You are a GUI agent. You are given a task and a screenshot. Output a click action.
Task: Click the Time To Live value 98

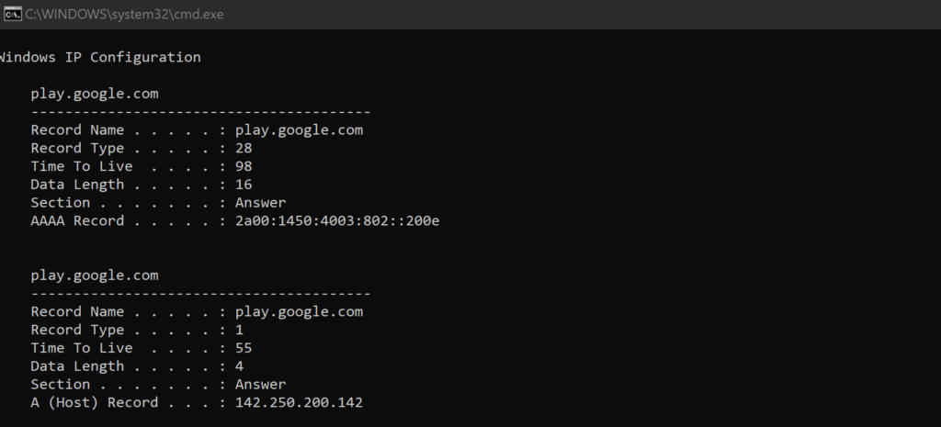click(x=244, y=166)
